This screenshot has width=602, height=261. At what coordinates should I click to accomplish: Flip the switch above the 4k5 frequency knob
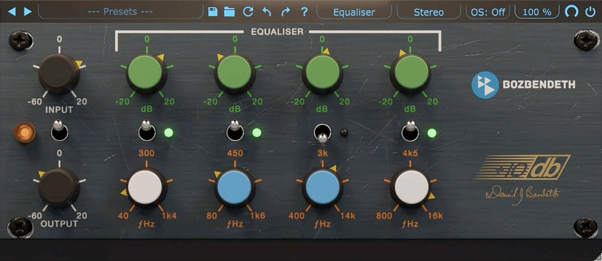click(411, 131)
